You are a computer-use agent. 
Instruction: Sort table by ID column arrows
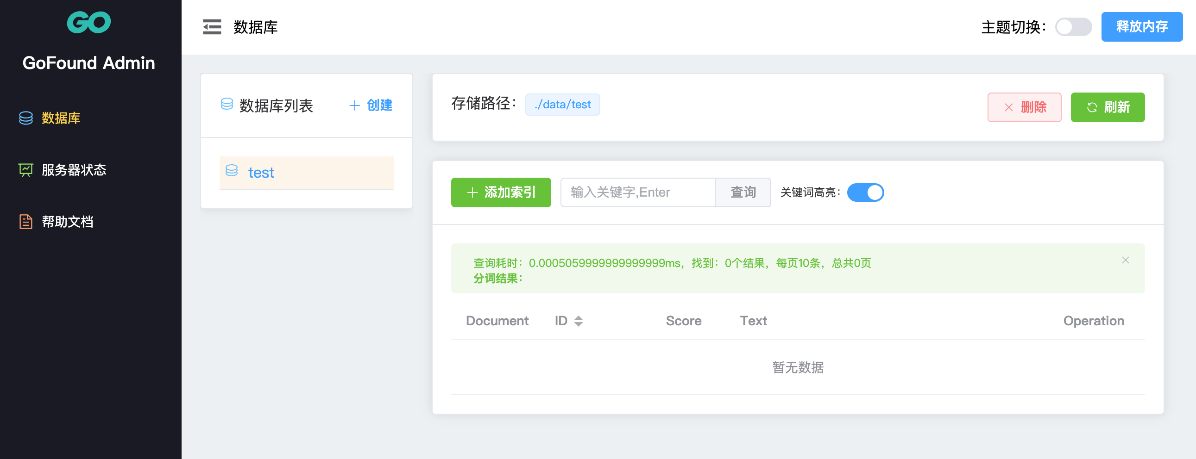(579, 321)
